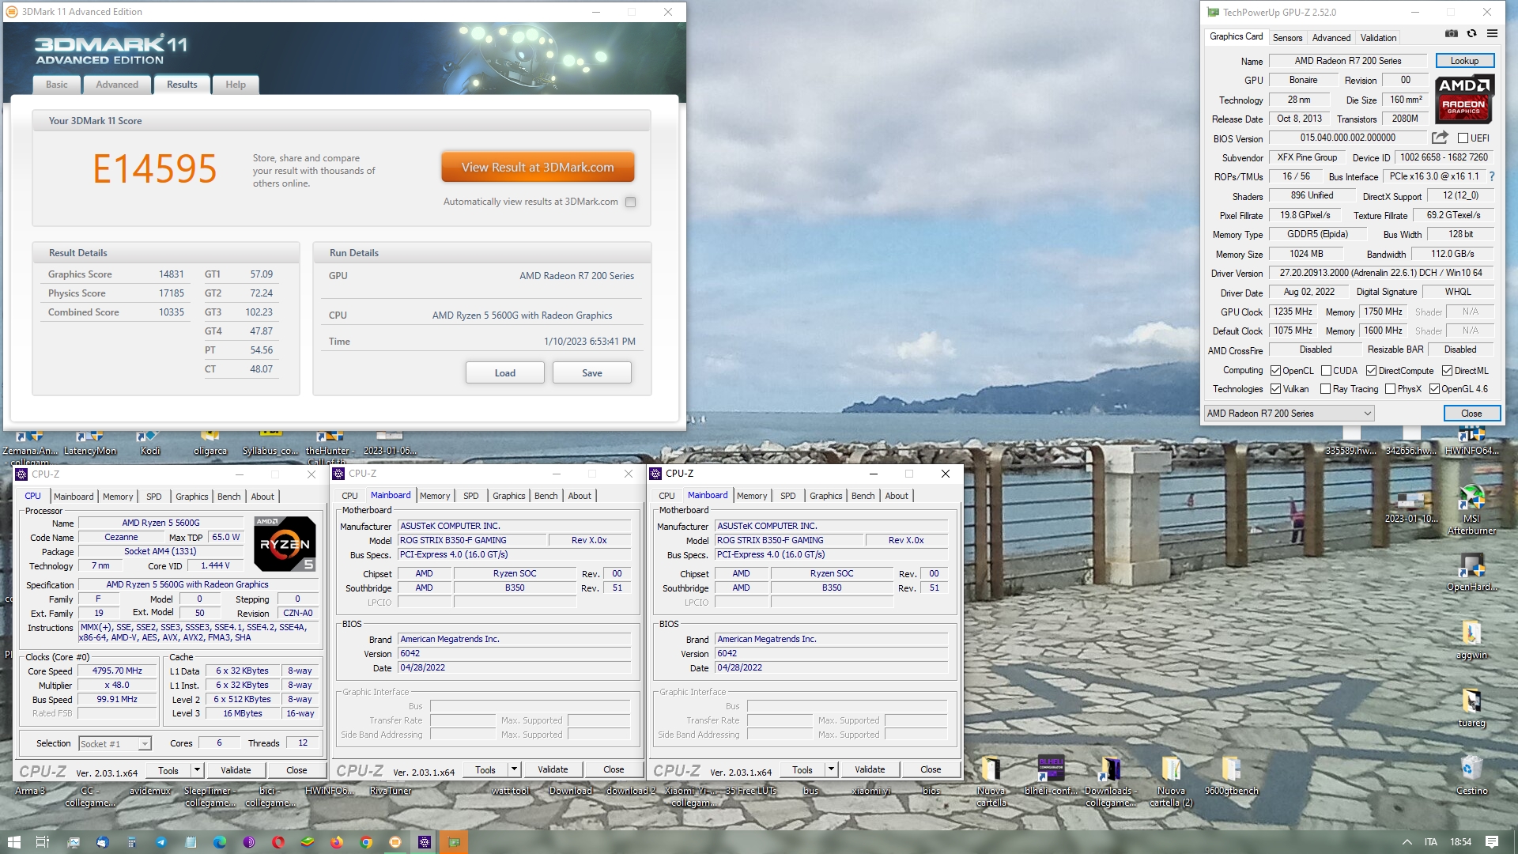Toggle the Vulkan checkbox in GPU-Z
Viewport: 1518px width, 854px height.
coord(1275,389)
